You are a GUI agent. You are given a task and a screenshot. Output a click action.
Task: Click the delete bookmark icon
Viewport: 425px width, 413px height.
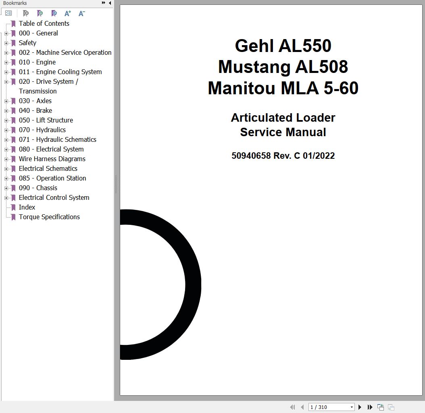(26, 13)
